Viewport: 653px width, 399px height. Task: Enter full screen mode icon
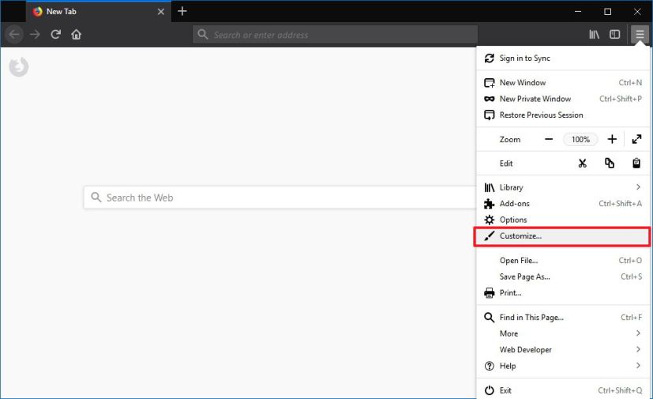point(636,139)
